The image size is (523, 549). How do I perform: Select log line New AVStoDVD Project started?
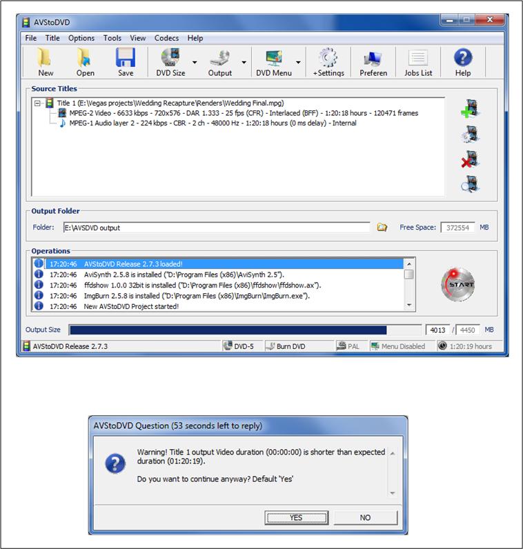(x=218, y=306)
